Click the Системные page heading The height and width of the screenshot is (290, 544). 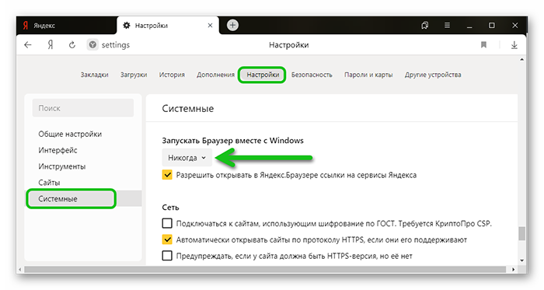tap(188, 109)
